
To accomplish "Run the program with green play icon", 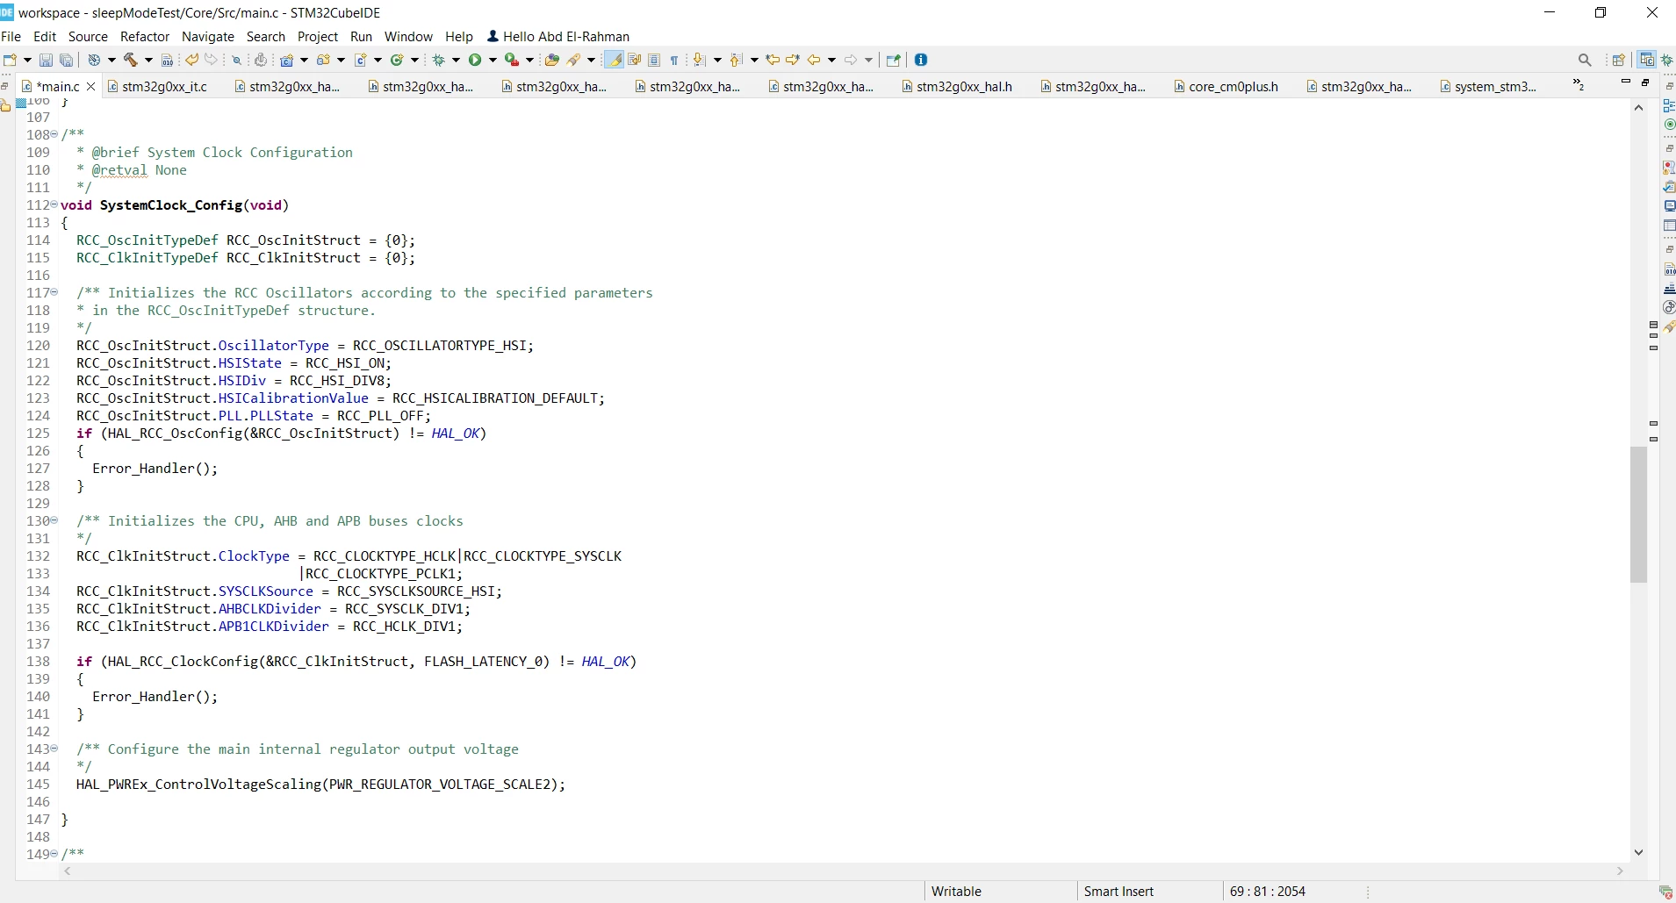I will point(475,60).
